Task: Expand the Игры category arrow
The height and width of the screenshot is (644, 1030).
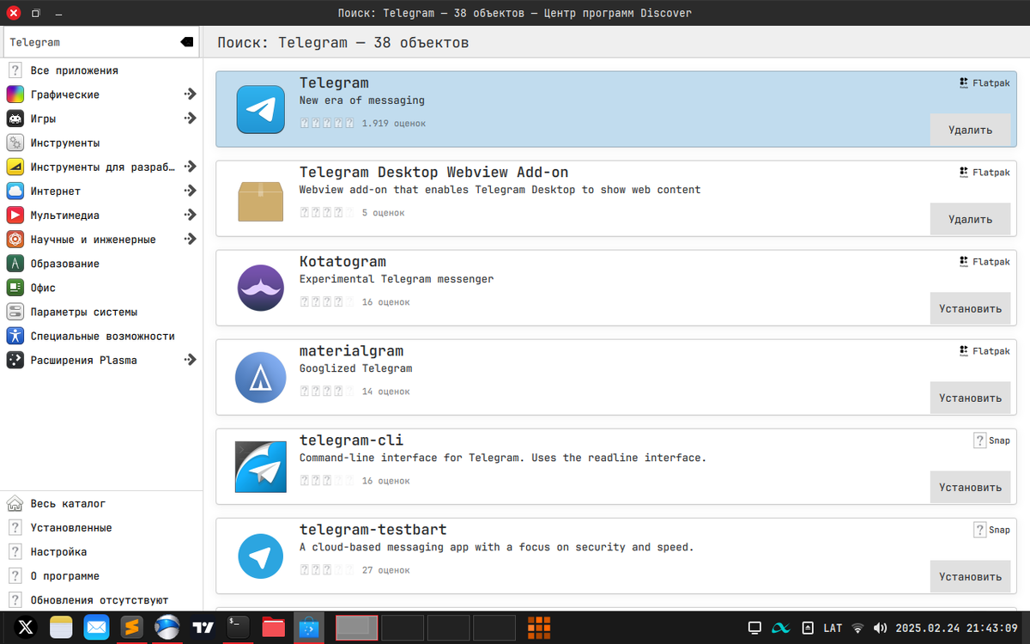Action: (x=190, y=118)
